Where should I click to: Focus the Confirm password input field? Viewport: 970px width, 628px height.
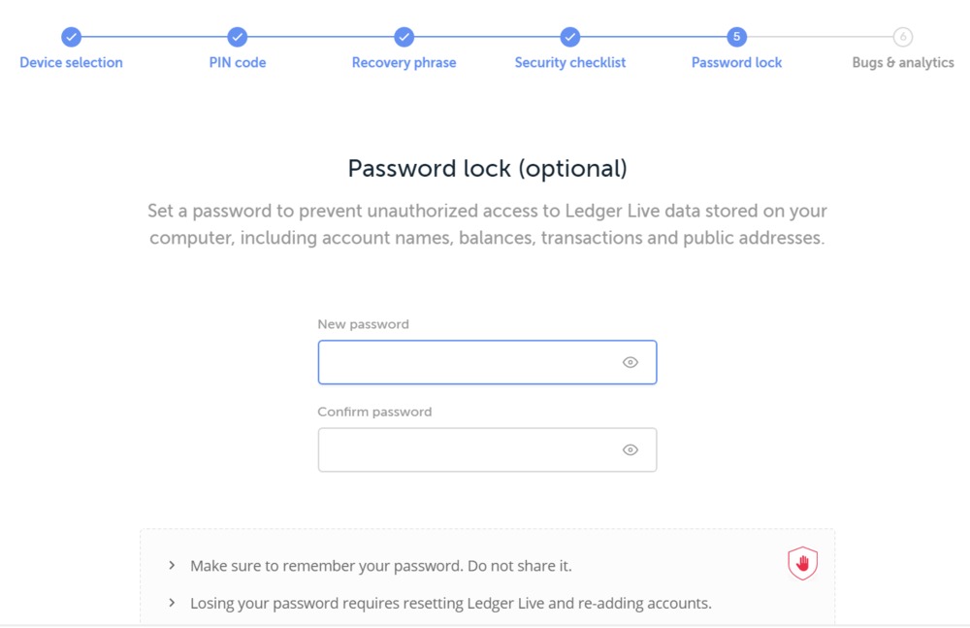(488, 449)
